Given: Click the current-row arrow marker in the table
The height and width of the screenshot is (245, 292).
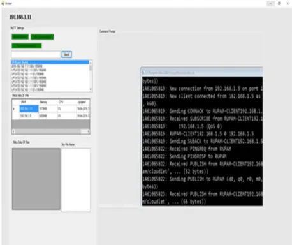Looking at the screenshot, I should point(14,109).
